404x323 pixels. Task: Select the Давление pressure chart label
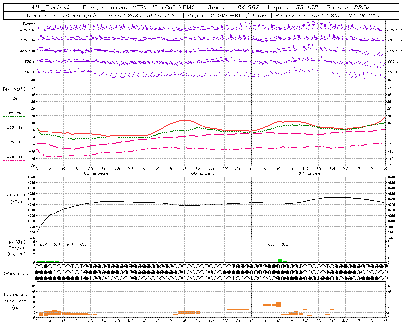16,195
